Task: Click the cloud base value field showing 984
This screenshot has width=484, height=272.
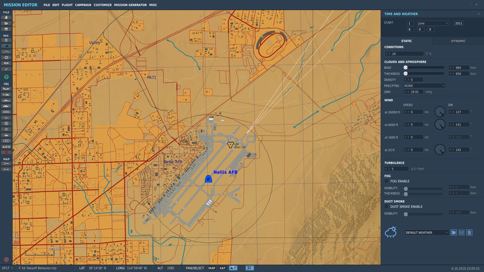Action: click(x=459, y=68)
